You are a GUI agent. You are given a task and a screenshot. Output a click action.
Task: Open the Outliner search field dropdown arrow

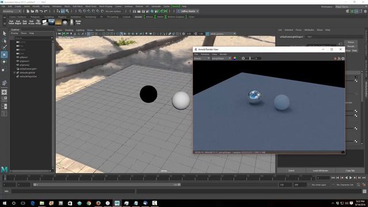(52, 38)
